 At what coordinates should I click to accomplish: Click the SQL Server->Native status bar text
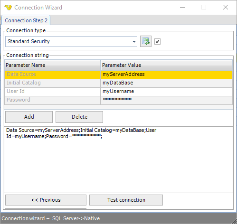pos(76,218)
